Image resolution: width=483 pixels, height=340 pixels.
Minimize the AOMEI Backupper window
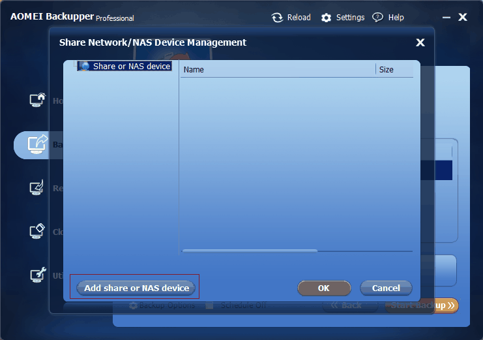tap(446, 18)
